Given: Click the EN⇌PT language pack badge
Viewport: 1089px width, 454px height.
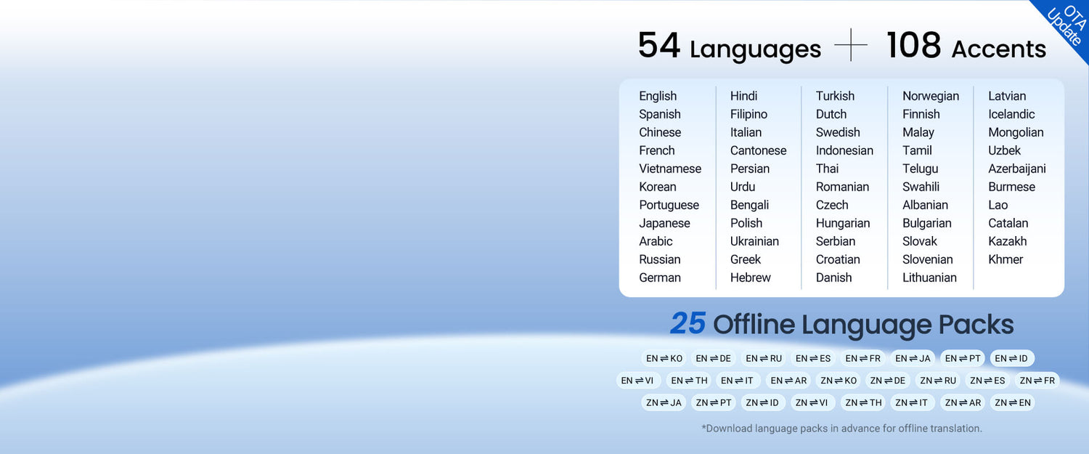Looking at the screenshot, I should click(963, 358).
